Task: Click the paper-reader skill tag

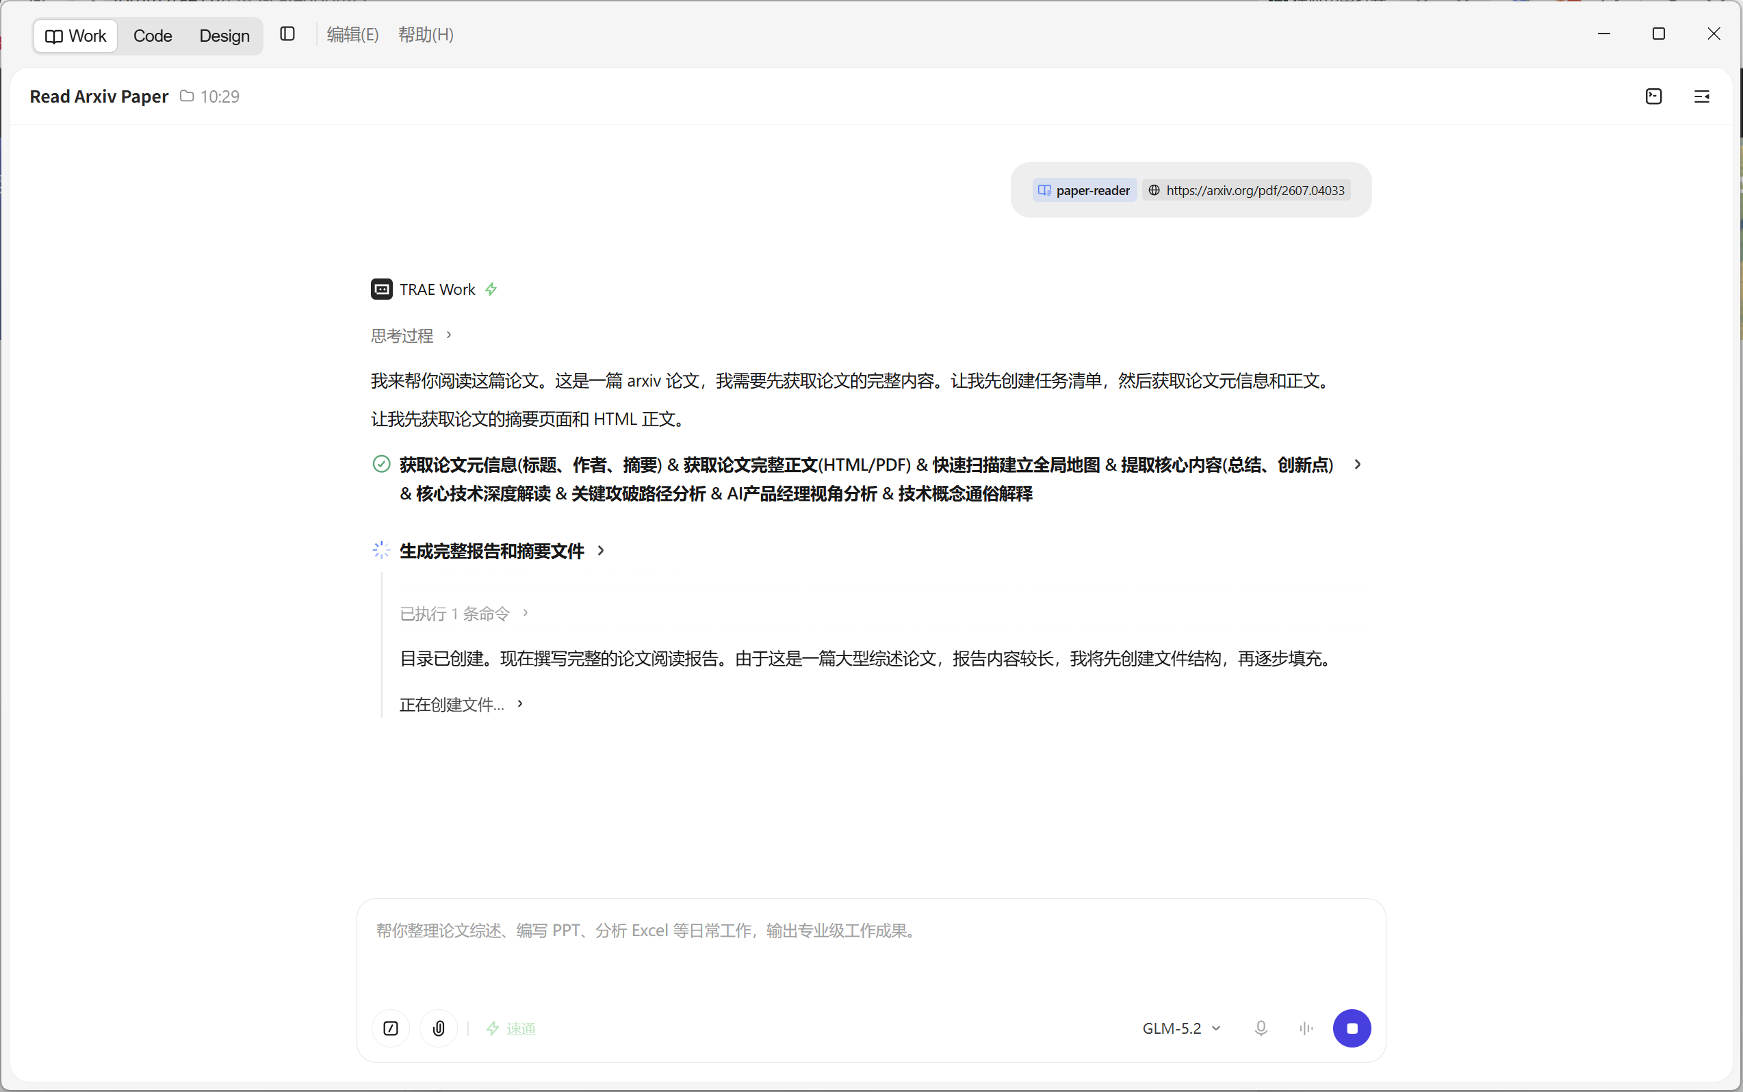Action: coord(1084,190)
